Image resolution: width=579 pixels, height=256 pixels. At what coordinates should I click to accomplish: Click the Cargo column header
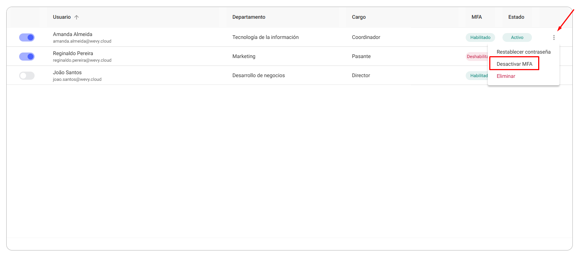point(359,17)
